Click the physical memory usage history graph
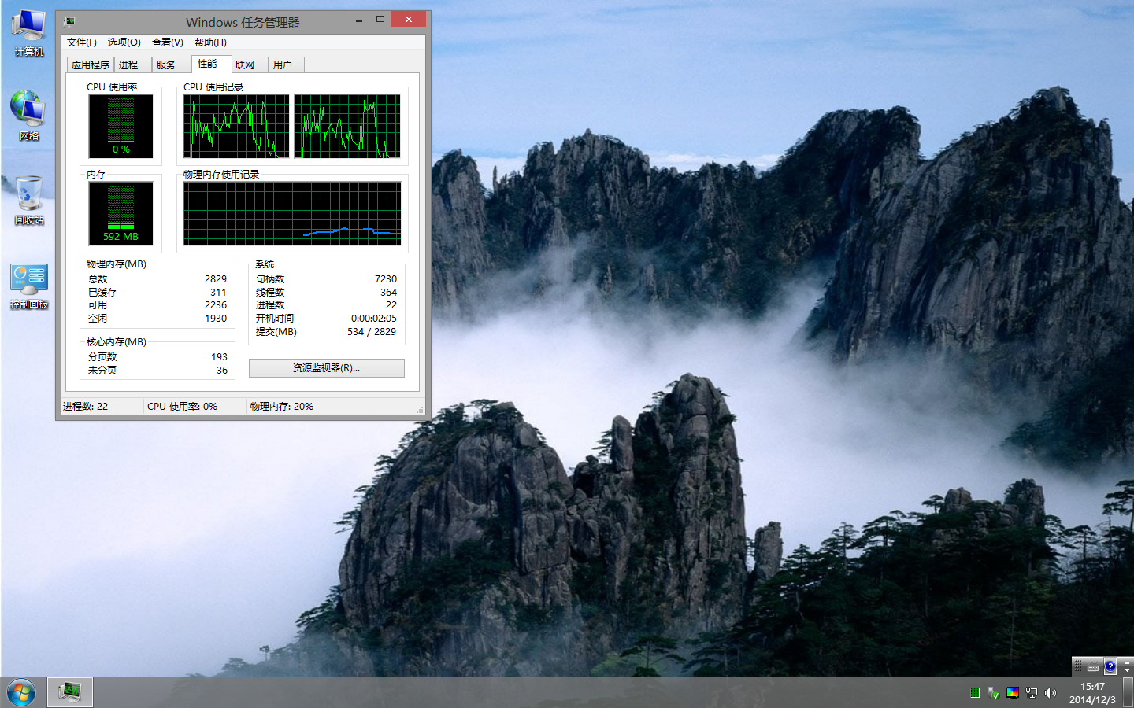The height and width of the screenshot is (708, 1134). pos(292,214)
